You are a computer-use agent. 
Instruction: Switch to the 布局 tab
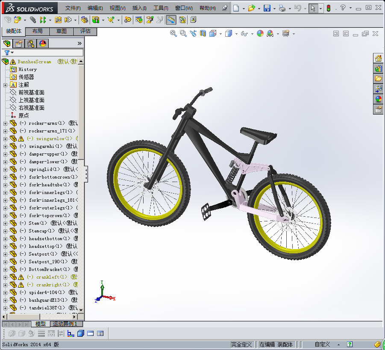tap(38, 31)
